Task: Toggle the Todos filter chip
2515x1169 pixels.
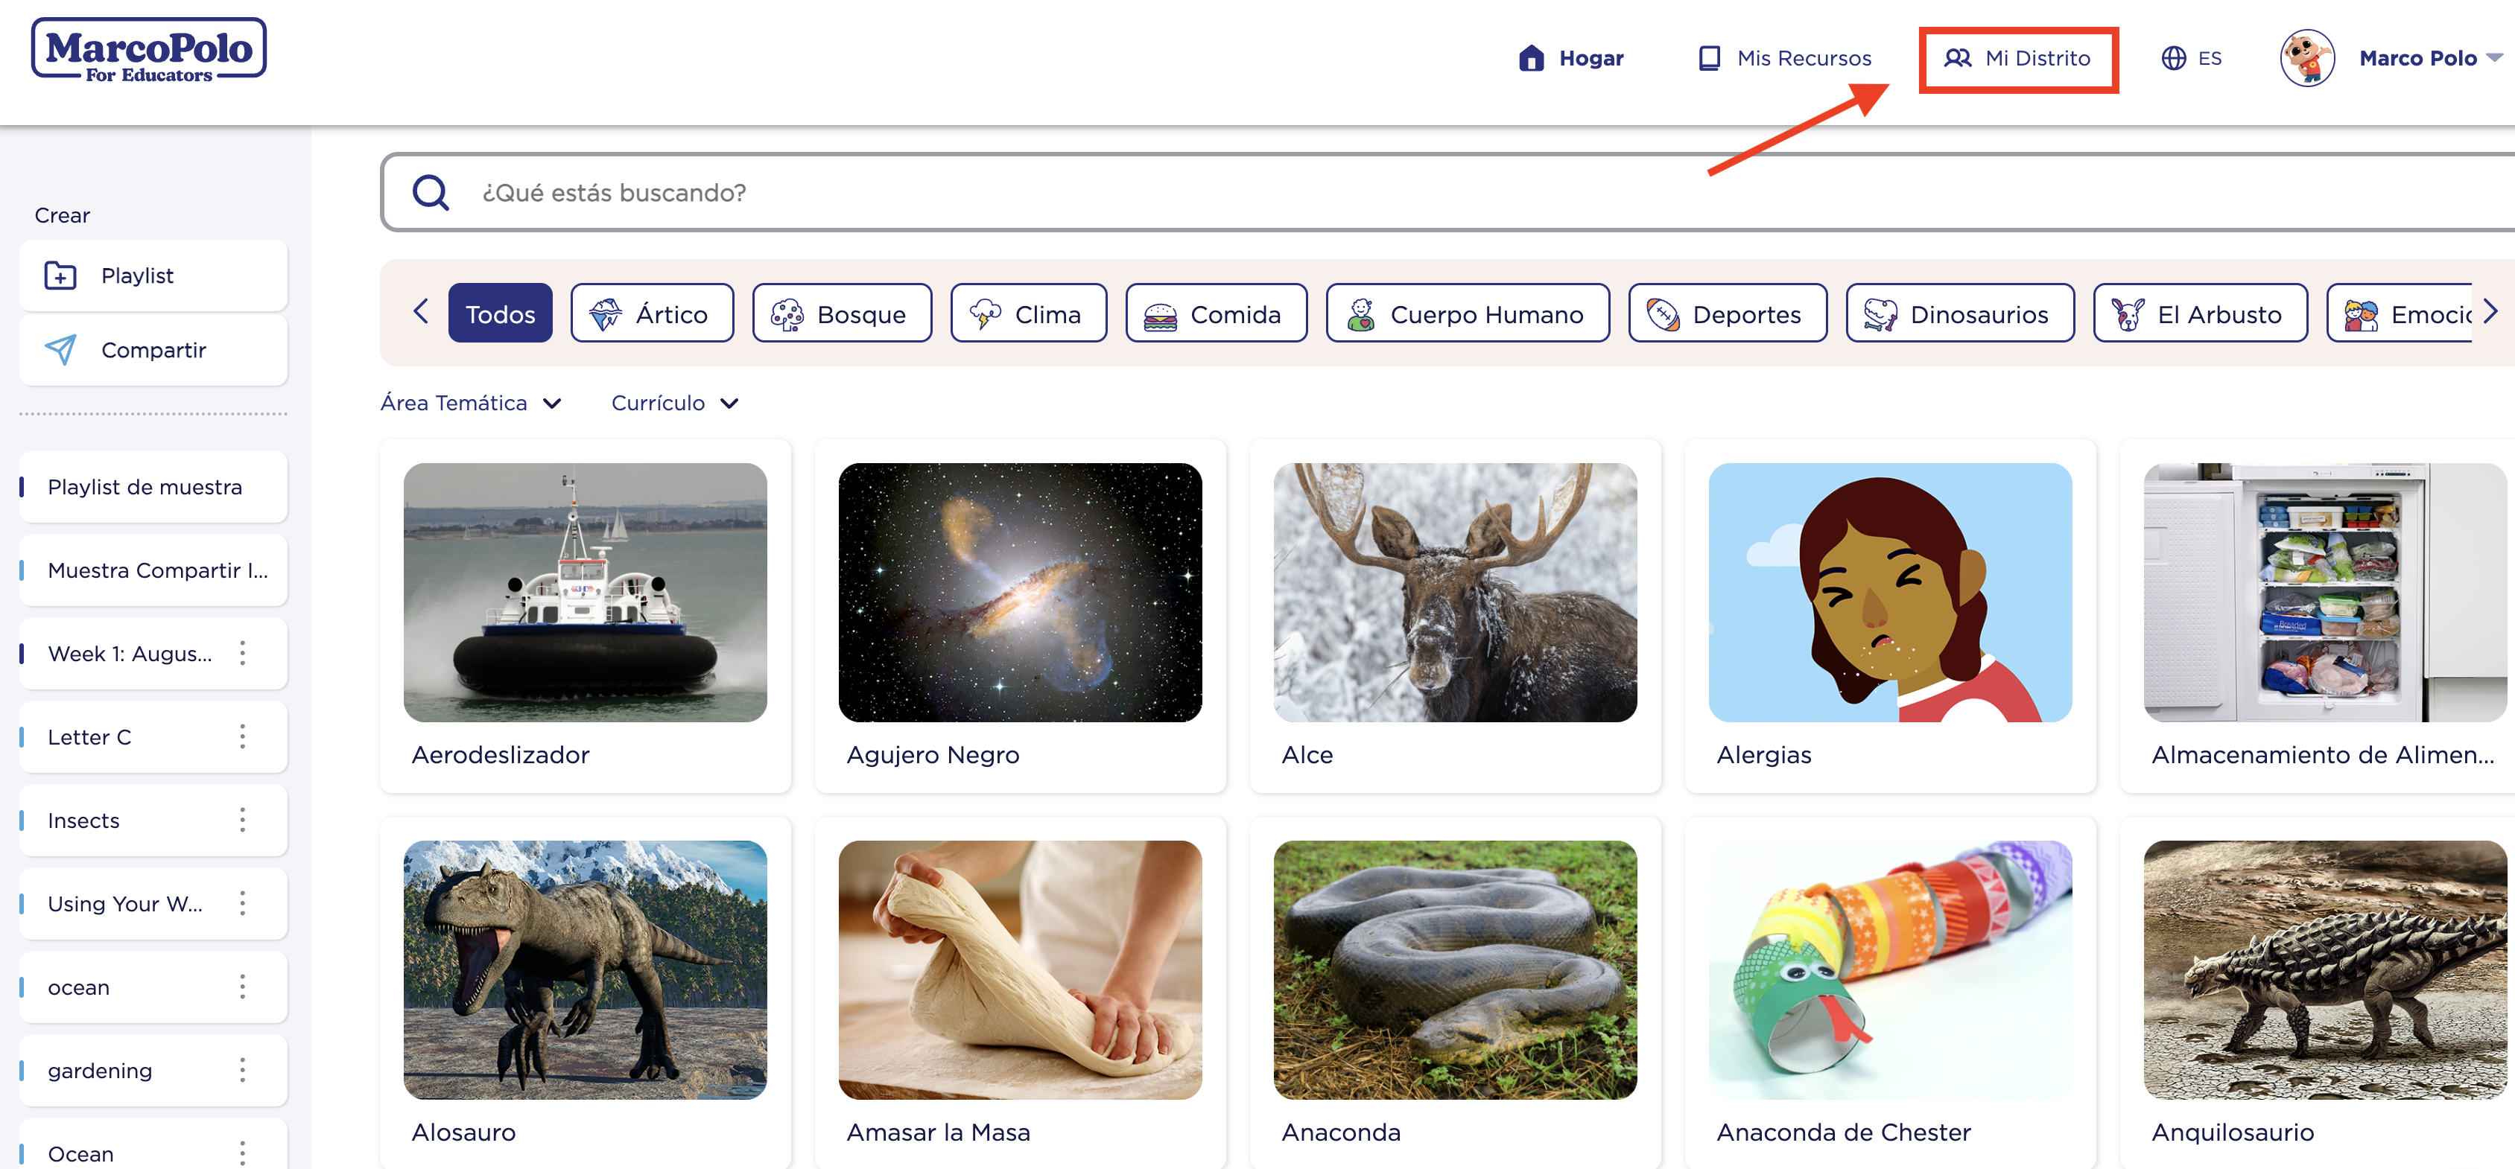Action: click(500, 312)
